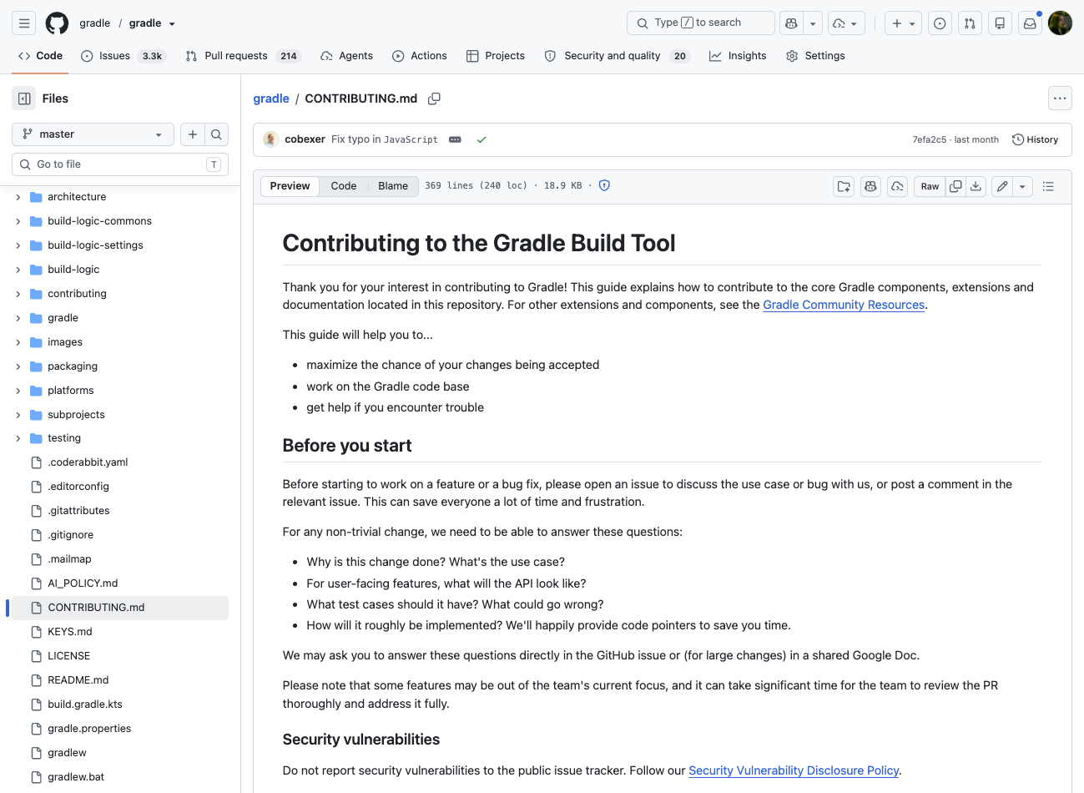Click the GitHub logo icon
Screen dimensions: 1084x793
click(x=57, y=23)
